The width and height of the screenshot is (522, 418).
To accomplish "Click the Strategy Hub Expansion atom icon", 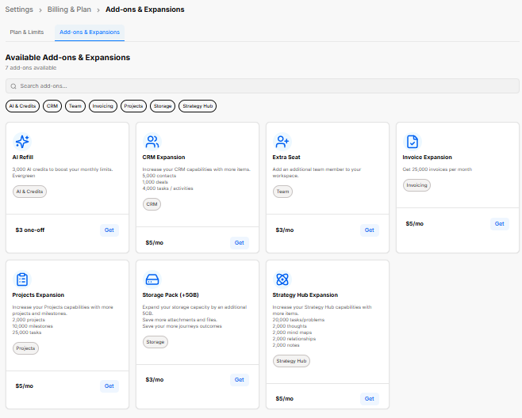I will [x=282, y=279].
